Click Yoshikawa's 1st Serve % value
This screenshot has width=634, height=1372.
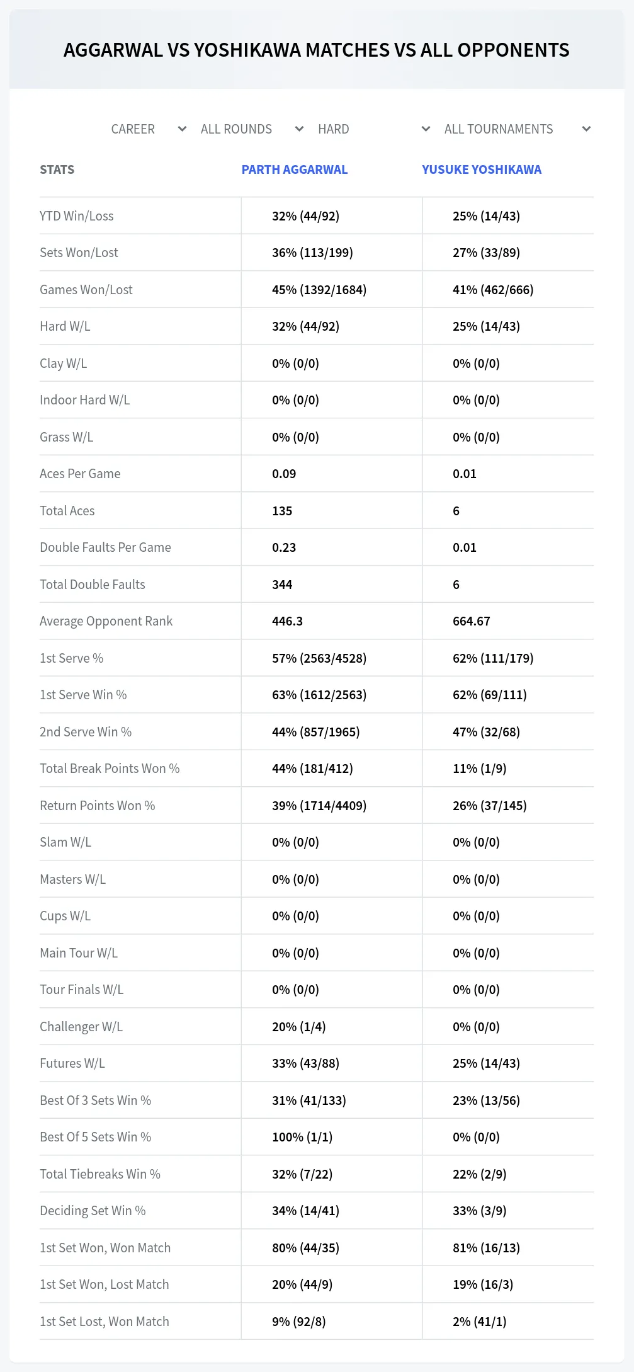pos(493,658)
